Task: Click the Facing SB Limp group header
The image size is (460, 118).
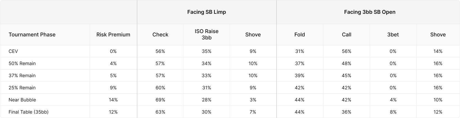Action: point(207,12)
